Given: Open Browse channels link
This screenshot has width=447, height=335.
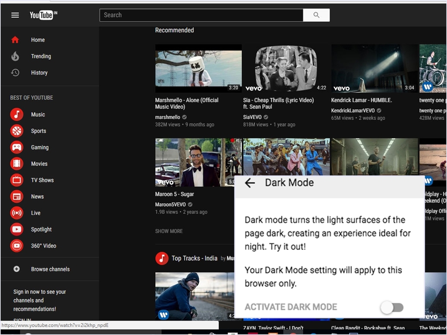Looking at the screenshot, I should tap(50, 269).
